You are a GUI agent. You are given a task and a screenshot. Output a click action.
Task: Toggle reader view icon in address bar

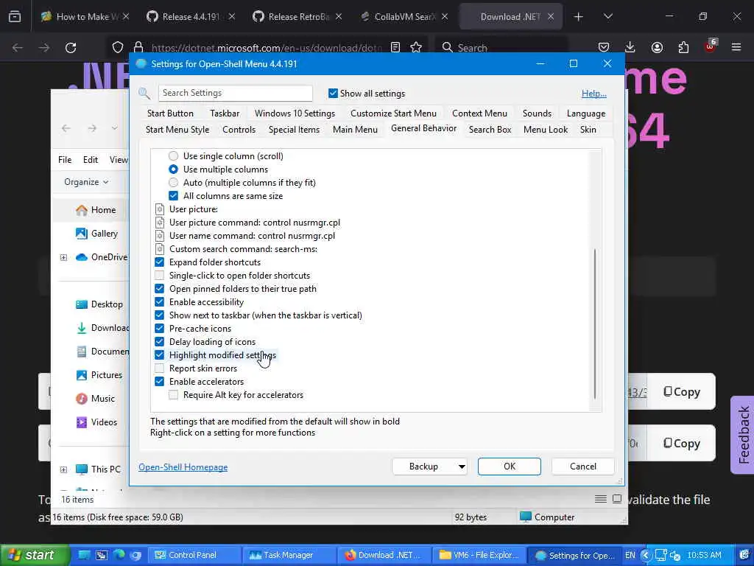click(395, 47)
